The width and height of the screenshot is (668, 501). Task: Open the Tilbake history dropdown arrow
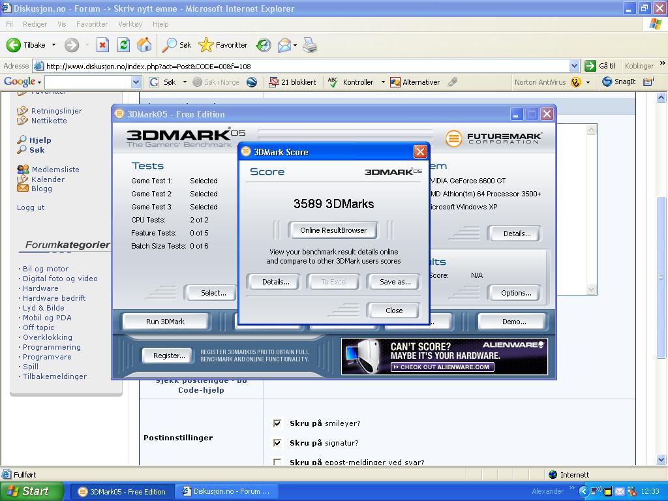53,45
